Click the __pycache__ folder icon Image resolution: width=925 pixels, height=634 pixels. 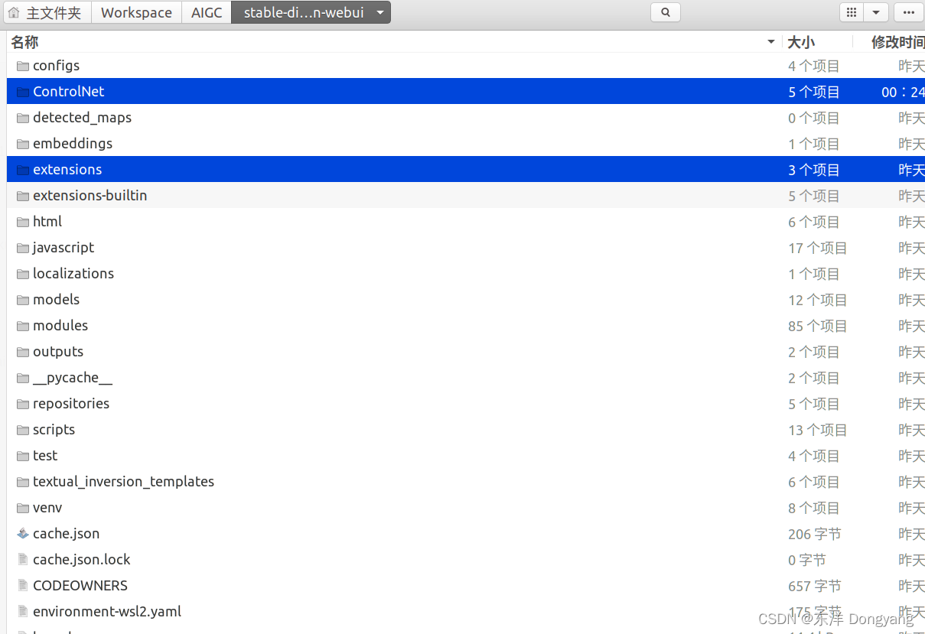(23, 378)
